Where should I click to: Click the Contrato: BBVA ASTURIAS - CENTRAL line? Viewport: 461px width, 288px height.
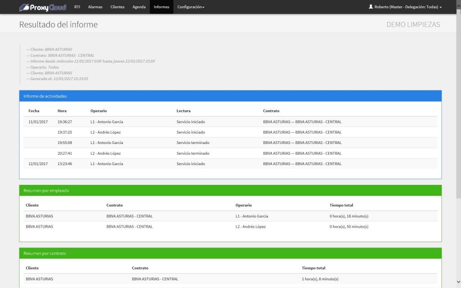click(60, 55)
